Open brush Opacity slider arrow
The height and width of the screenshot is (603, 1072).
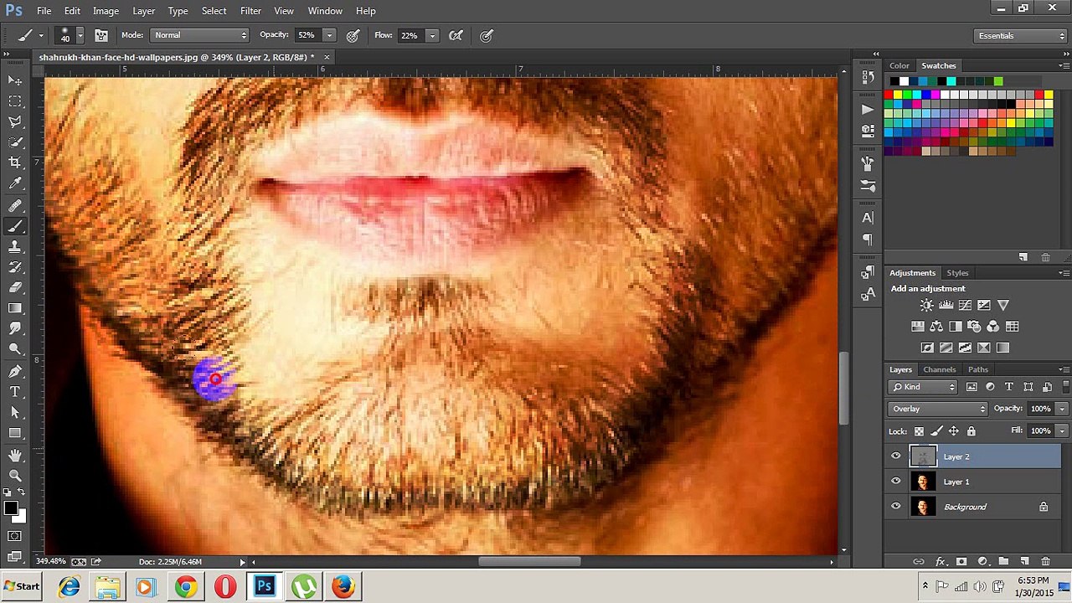coord(329,35)
